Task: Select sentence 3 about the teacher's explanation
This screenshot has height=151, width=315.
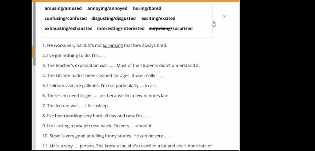Action: pyautogui.click(x=121, y=66)
